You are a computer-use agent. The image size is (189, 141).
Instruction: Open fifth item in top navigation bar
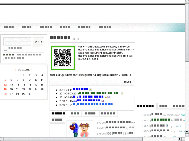coord(84,27)
